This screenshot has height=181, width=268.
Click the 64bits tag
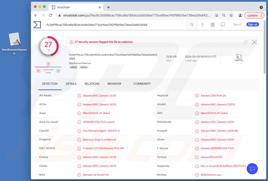pyautogui.click(x=73, y=67)
